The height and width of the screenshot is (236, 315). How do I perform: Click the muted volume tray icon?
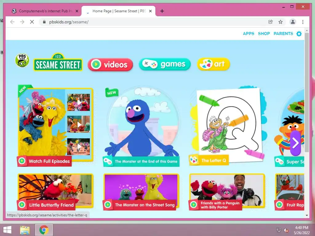pos(286,230)
